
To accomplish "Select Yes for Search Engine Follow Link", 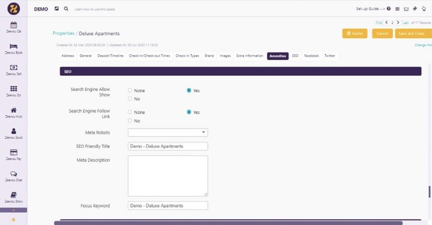I will 189,112.
